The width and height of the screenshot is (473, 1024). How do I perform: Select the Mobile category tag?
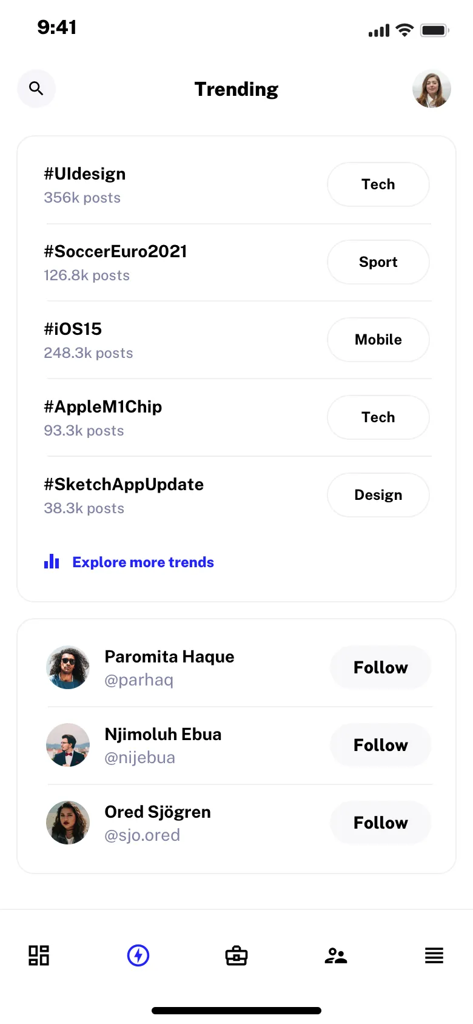coord(378,340)
